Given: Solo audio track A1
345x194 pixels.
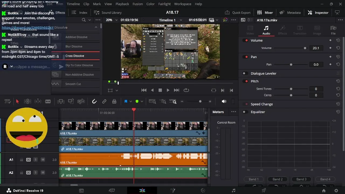Looking at the screenshot, I should [35, 160].
